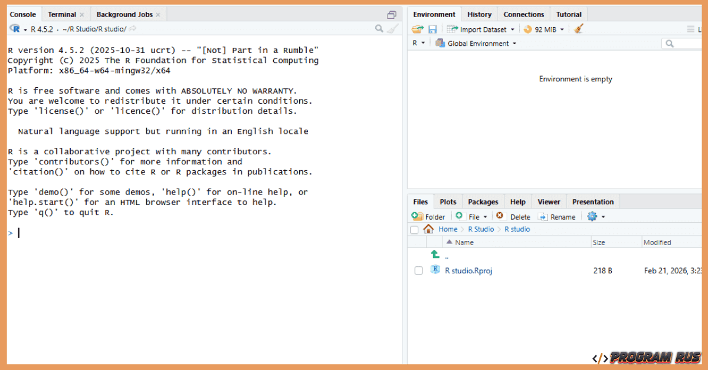The image size is (708, 370).
Task: Open the R studio.Rproj file link
Action: point(468,270)
